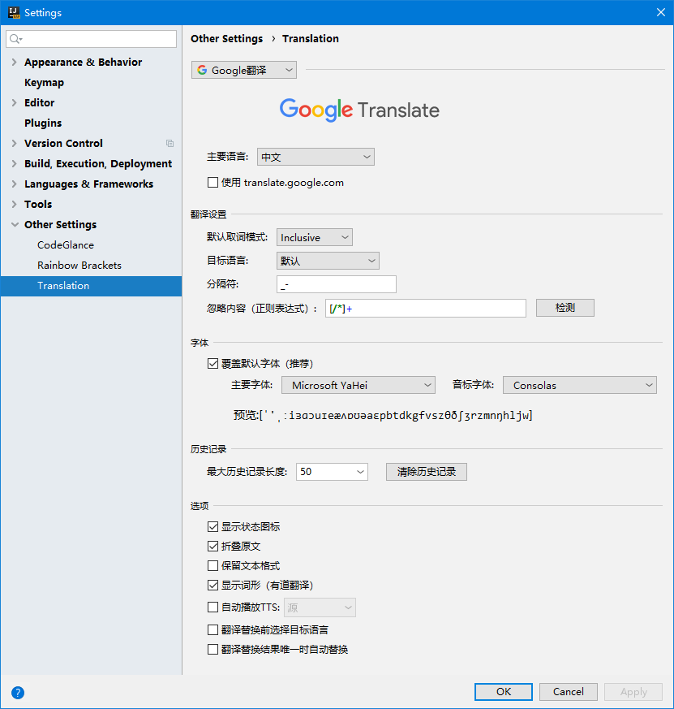Screen dimensions: 674x709
Task: Close the Settings window
Action: point(660,12)
